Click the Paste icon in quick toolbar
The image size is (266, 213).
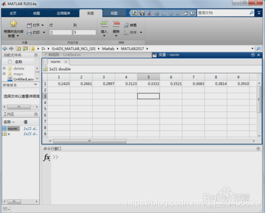pos(164,13)
